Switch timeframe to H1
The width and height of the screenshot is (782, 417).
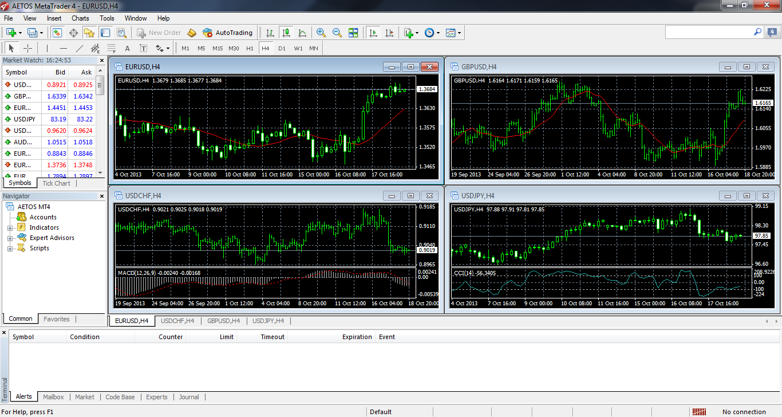point(250,48)
